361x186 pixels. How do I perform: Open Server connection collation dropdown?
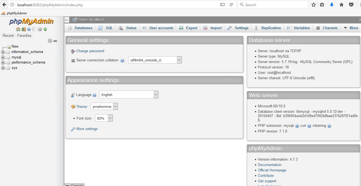(155, 60)
